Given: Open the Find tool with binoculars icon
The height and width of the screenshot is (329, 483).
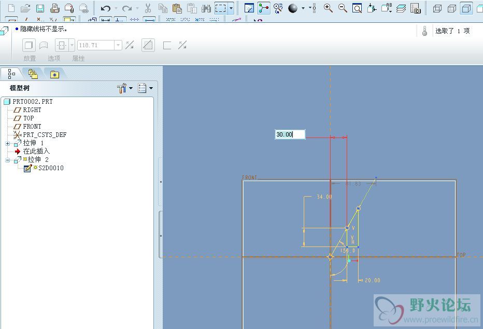Looking at the screenshot, I should (x=206, y=8).
